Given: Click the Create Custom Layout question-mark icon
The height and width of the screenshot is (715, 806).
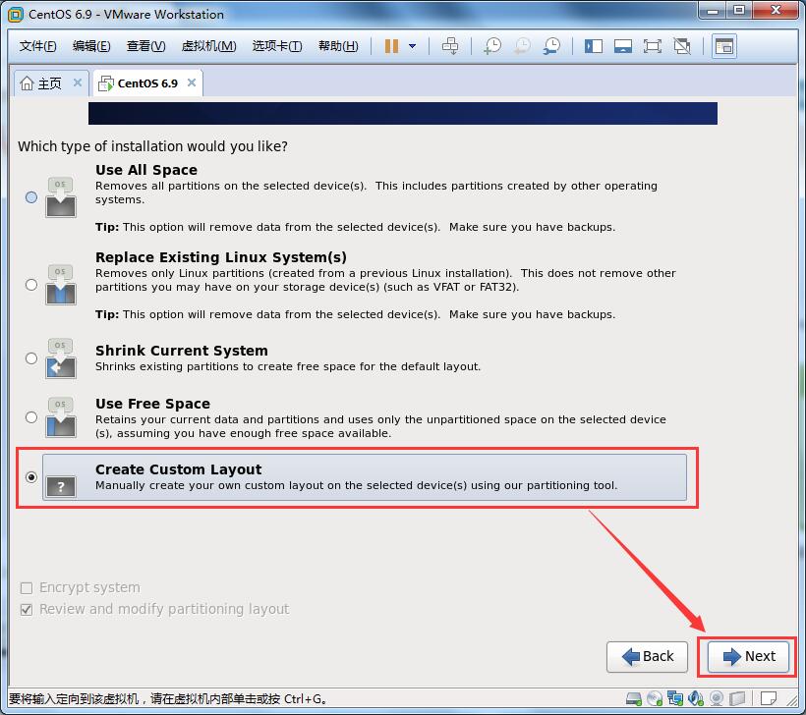Looking at the screenshot, I should (x=61, y=486).
